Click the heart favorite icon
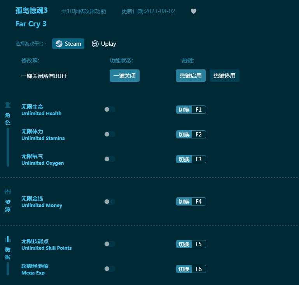Screen dimensions: 299x285 (194, 11)
